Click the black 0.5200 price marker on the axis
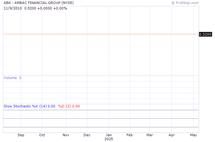The width and height of the screenshot is (215, 142). point(205,34)
